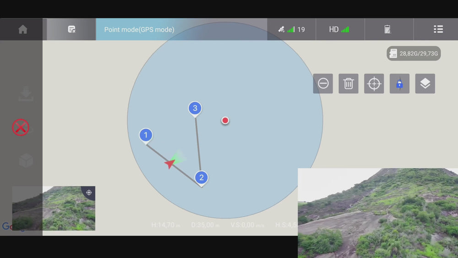Screen dimensions: 458x258
Task: Go to the Home screen icon
Action: pos(22,29)
